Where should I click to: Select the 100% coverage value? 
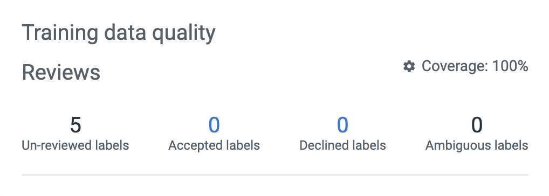pos(510,66)
